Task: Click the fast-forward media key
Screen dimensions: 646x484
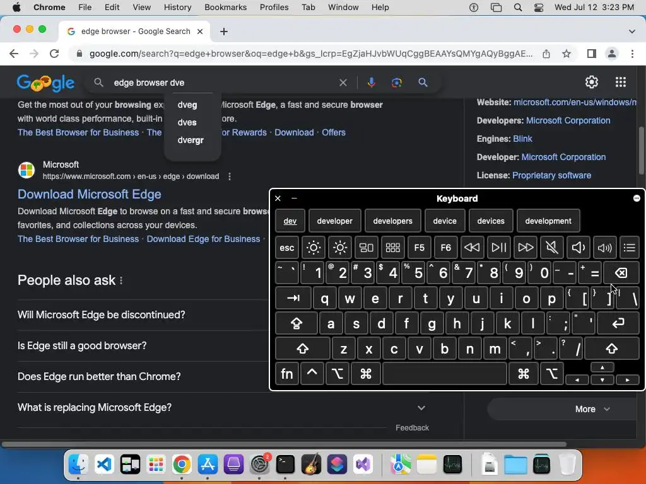Action: pyautogui.click(x=526, y=247)
